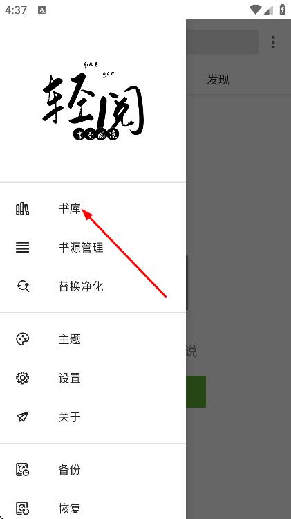Image resolution: width=291 pixels, height=519 pixels.
Task: Tap the palette icon for 主题
Action: pyautogui.click(x=23, y=339)
